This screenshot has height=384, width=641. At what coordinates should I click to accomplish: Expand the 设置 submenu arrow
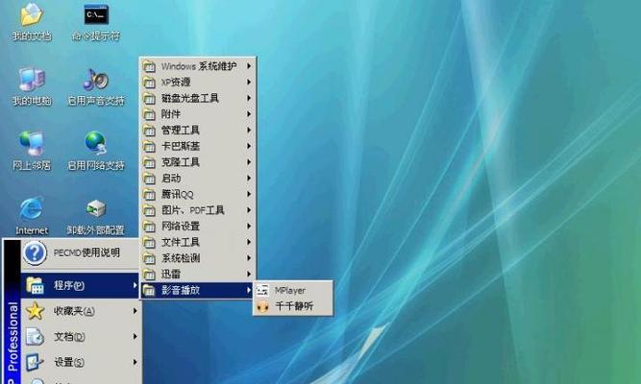(x=135, y=362)
